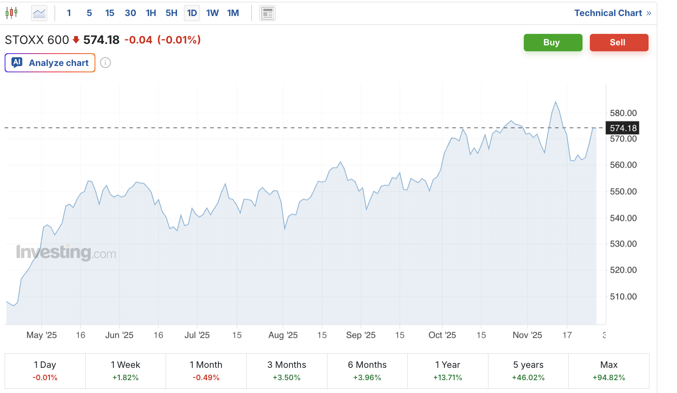Switch timeframe to 1W
Screen dimensions: 677x393
(x=212, y=13)
